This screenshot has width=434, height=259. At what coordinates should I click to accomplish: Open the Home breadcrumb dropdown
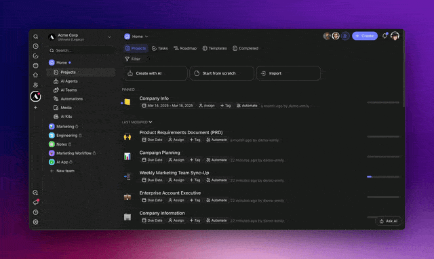pos(136,37)
